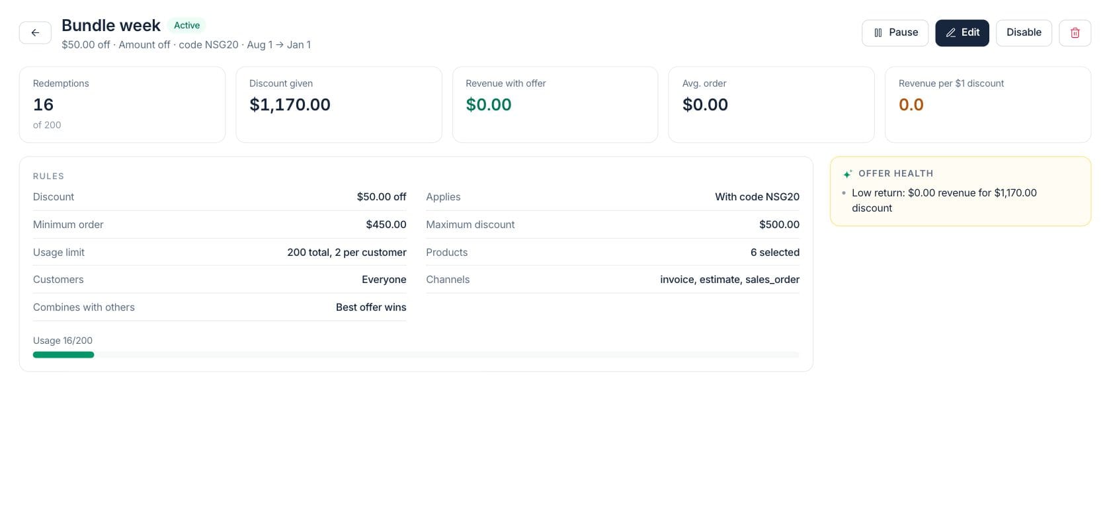Go back using the left arrow icon
Viewport: 1111px width, 527px height.
pos(35,32)
